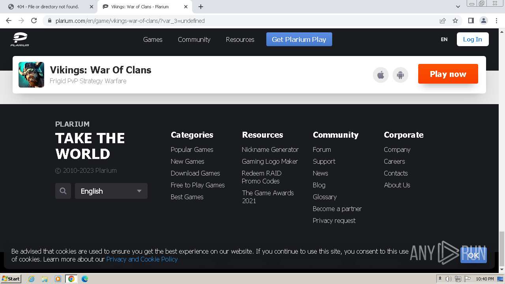Viewport: 505px width, 284px height.
Task: Open Forum link in Community column
Action: (x=322, y=149)
